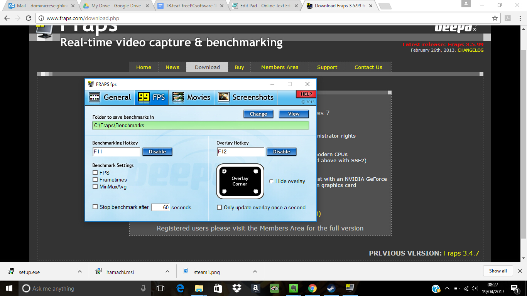Screen dimensions: 527x296
Task: Open Evernote from the taskbar
Action: click(294, 288)
